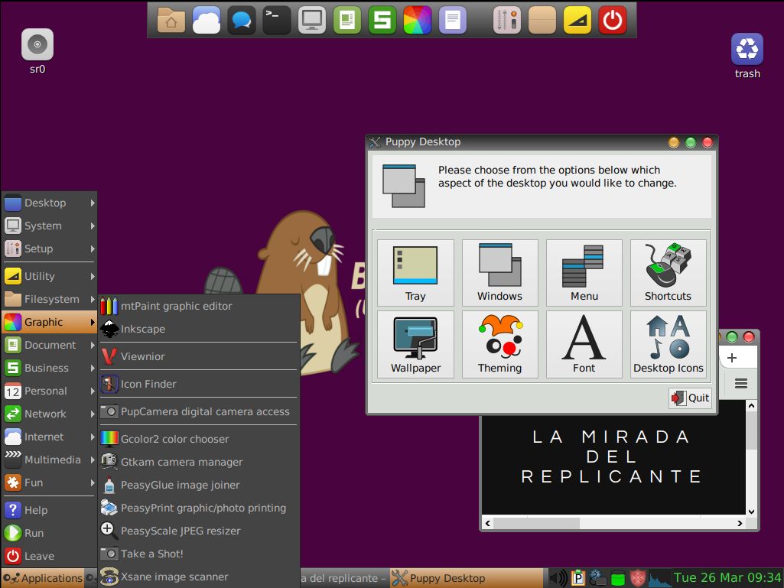Open the yellow utility ruler icon in the dock
784x588 pixels.
[x=577, y=21]
